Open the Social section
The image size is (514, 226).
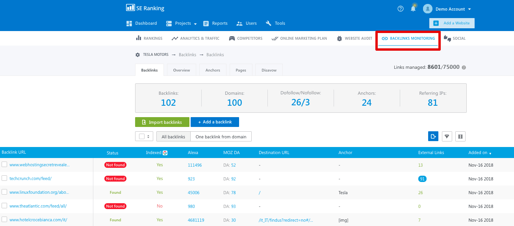(x=455, y=39)
